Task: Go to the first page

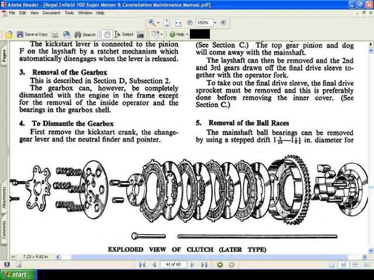Action: click(142, 265)
